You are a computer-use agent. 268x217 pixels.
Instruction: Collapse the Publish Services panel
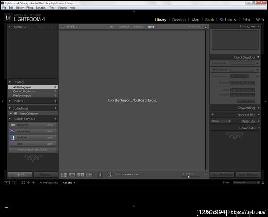coord(10,119)
